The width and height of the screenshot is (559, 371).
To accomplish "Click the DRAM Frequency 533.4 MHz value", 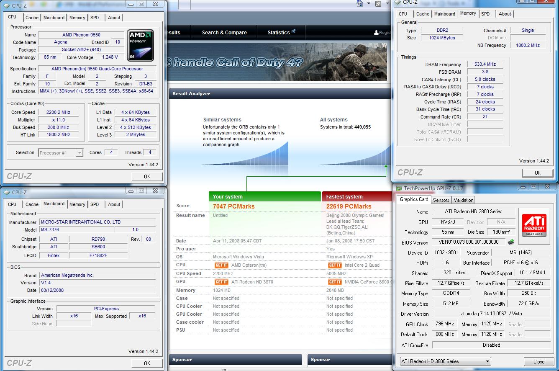I will point(485,64).
